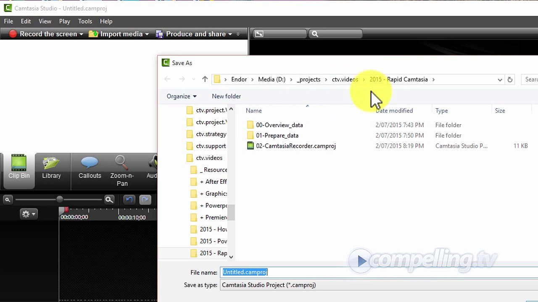Viewport: 538px width, 302px height.
Task: Zoom in the timeline with right magnifier
Action: tap(109, 200)
